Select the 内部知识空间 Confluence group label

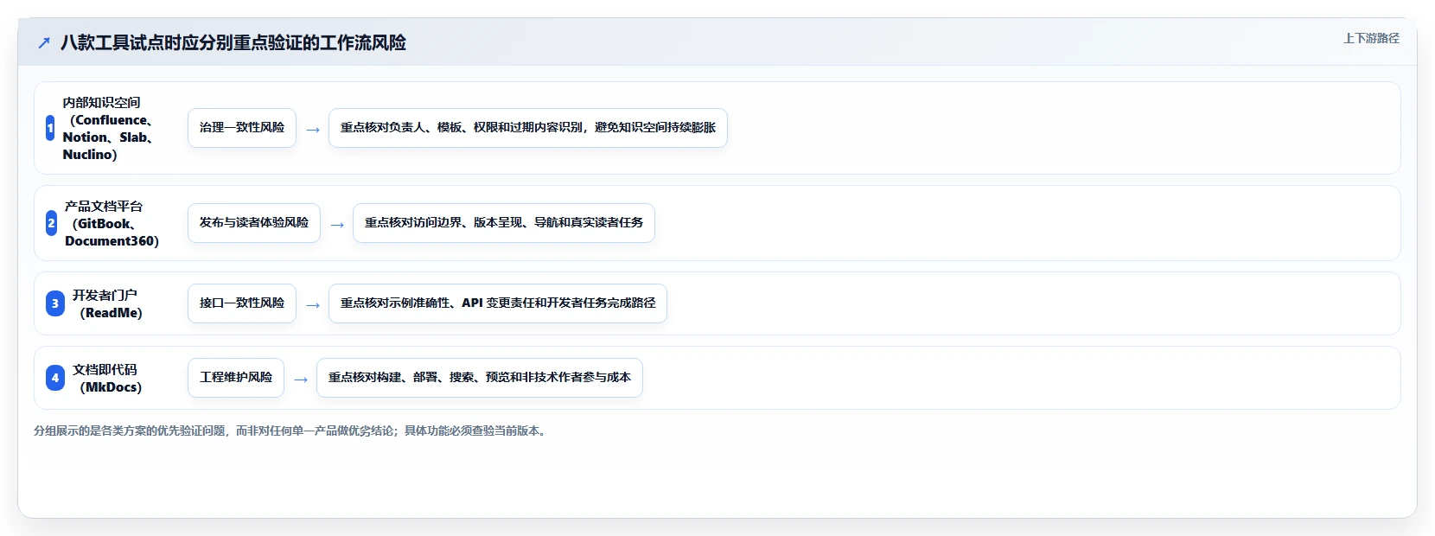110,128
